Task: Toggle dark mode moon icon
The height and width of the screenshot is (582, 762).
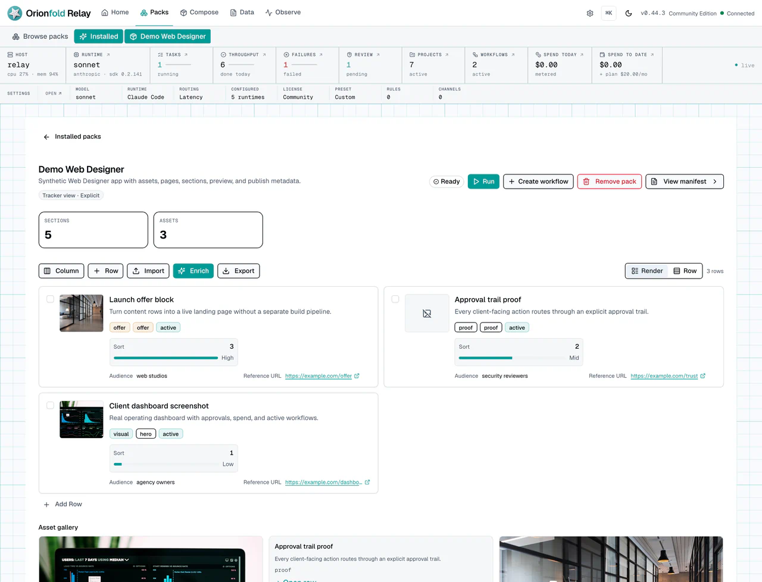Action: point(629,13)
